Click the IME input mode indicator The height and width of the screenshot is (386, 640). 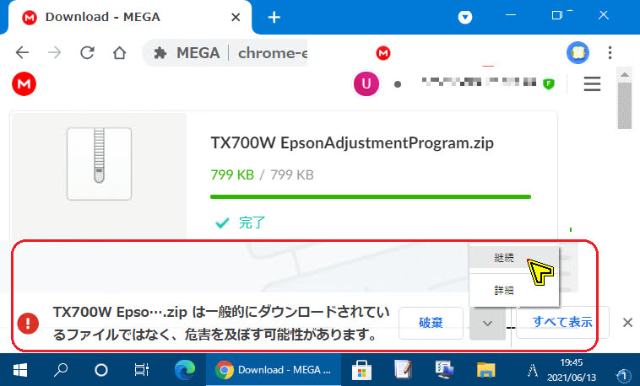click(x=532, y=370)
